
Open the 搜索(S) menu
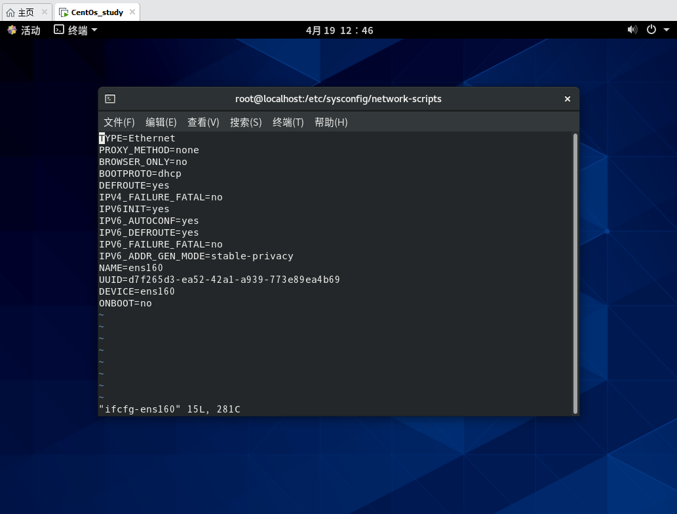coord(246,122)
